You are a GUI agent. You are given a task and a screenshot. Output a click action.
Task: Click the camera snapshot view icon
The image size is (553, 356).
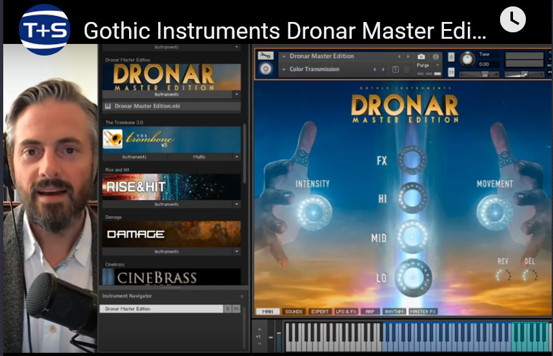click(x=421, y=56)
